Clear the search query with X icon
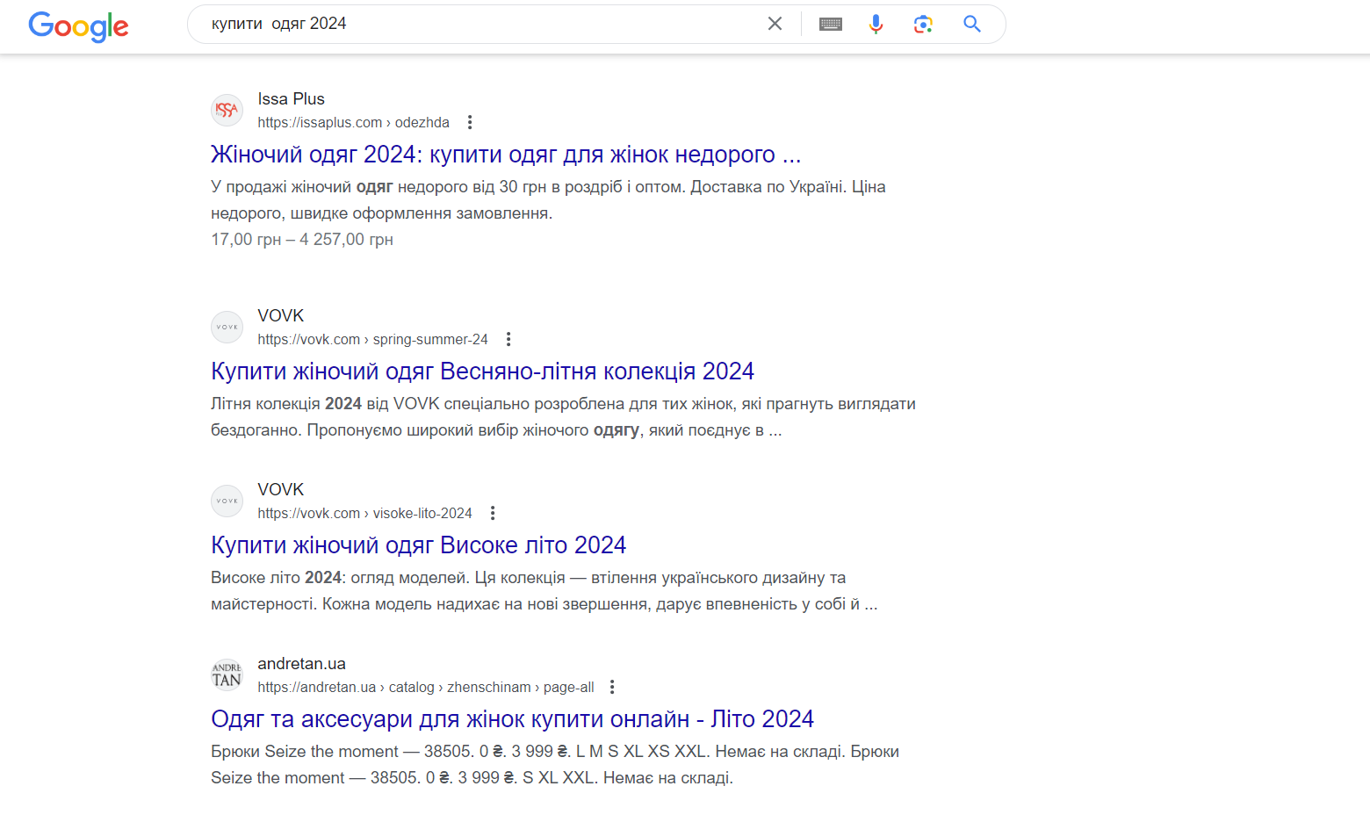The height and width of the screenshot is (815, 1370). [775, 24]
